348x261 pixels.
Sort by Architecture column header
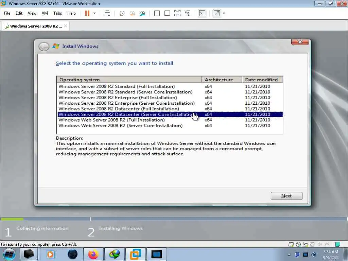pyautogui.click(x=222, y=80)
